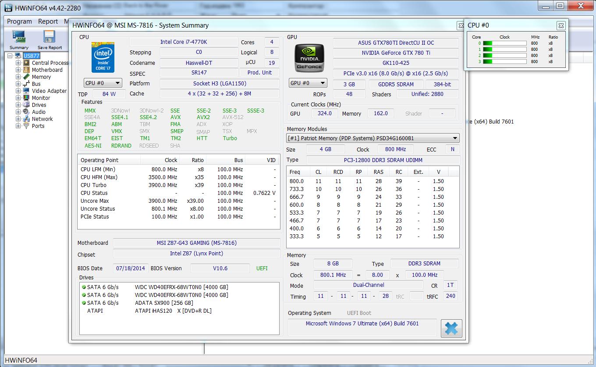Click the Dual-Channel mode field
This screenshot has height=367, width=596.
369,285
